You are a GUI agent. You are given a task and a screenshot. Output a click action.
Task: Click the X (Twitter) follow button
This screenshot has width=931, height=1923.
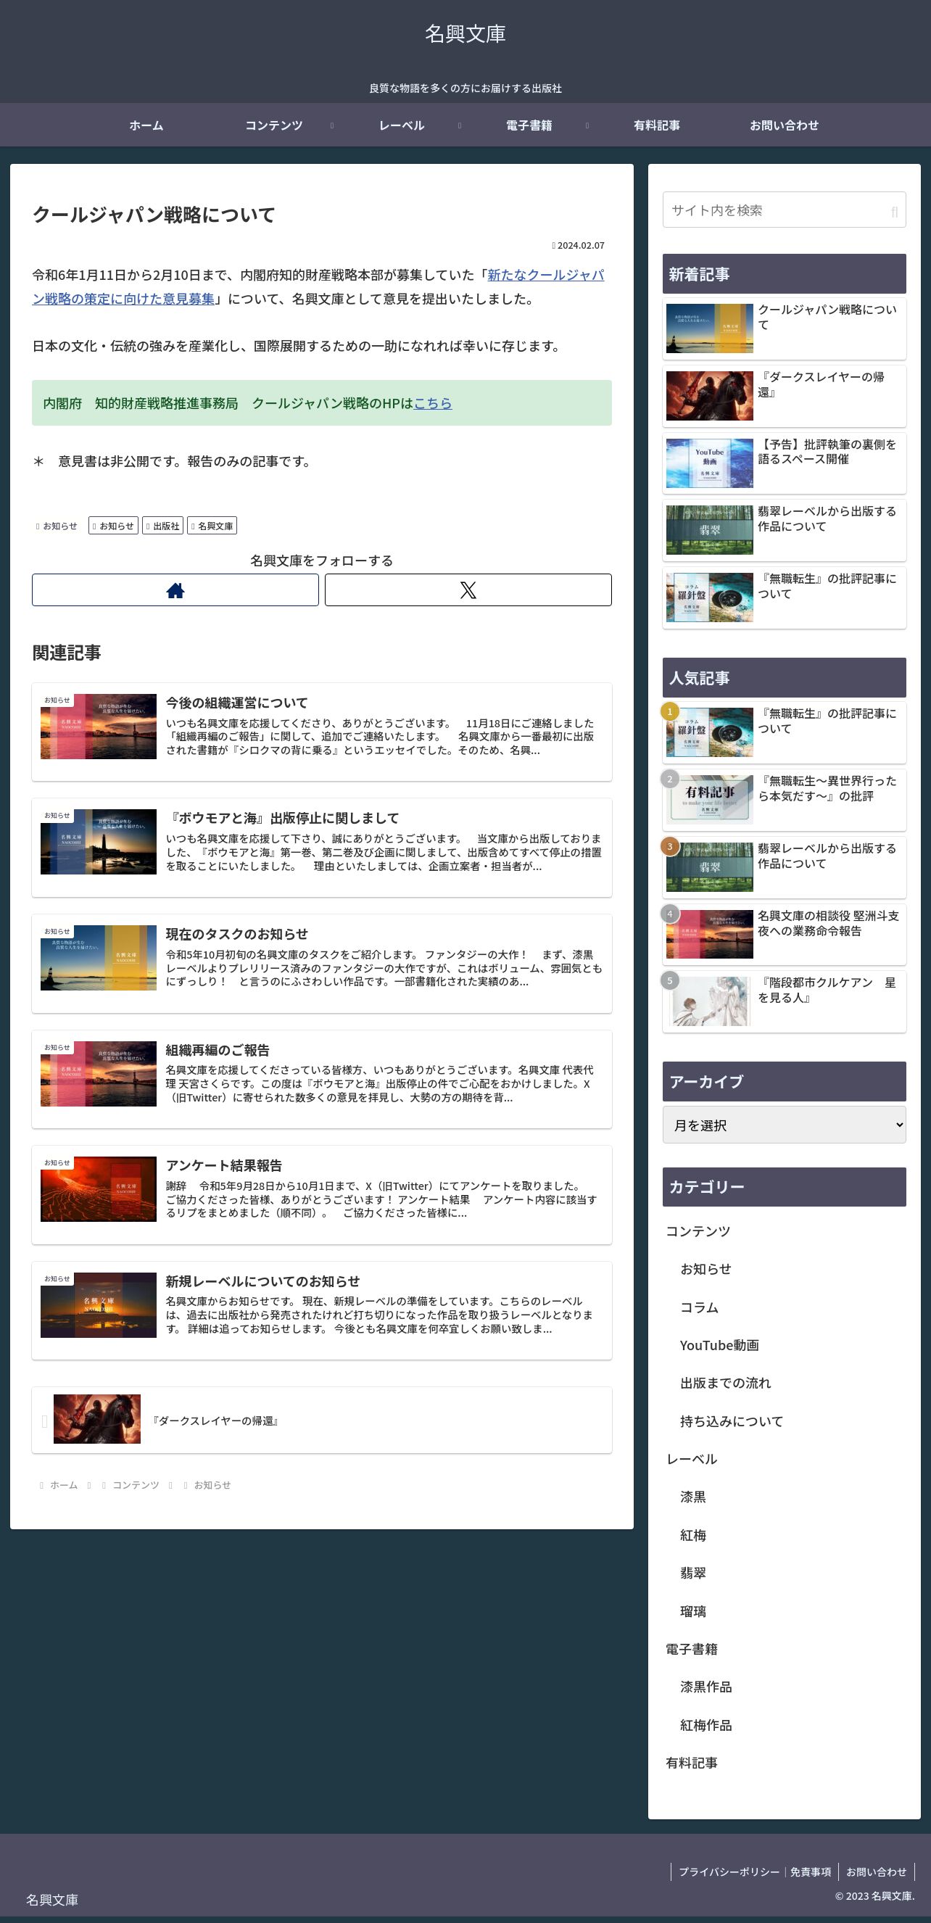pyautogui.click(x=468, y=590)
